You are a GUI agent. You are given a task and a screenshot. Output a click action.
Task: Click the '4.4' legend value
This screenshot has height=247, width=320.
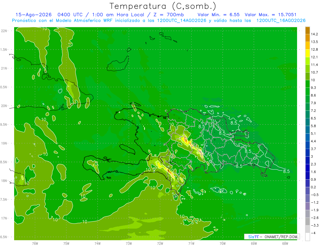[x=314, y=141]
